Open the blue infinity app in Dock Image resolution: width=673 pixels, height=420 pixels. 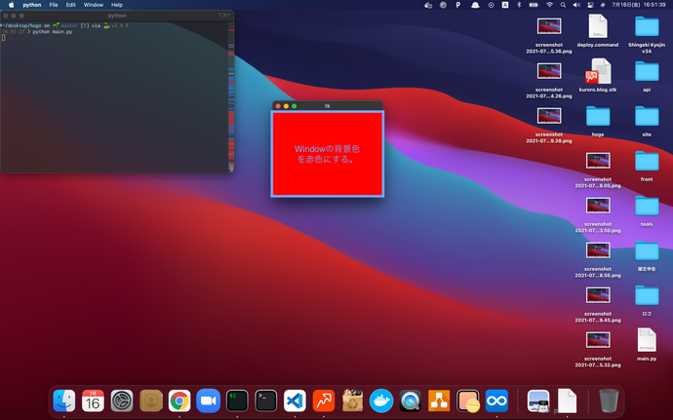(x=496, y=401)
